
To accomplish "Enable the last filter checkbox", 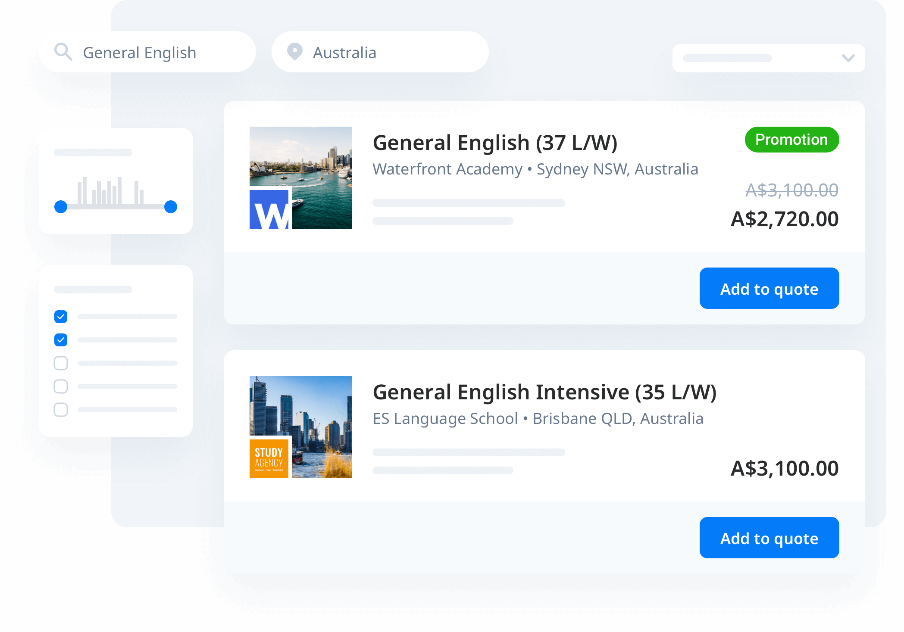I will coord(61,410).
